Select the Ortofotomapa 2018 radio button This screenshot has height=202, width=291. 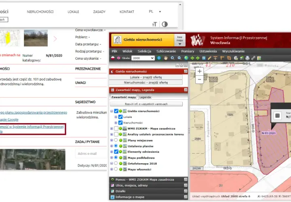(x=116, y=163)
